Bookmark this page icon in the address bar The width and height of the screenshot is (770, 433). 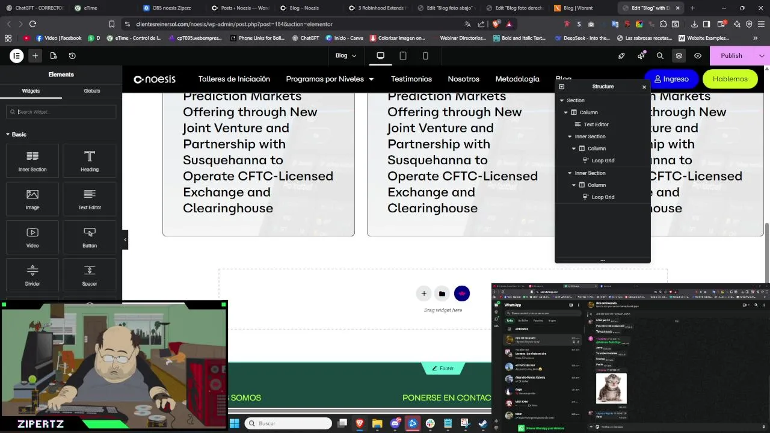(112, 24)
